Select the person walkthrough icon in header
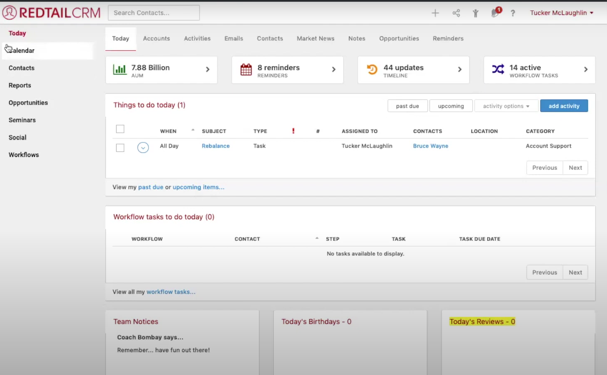Viewport: 607px width, 375px height. (475, 13)
